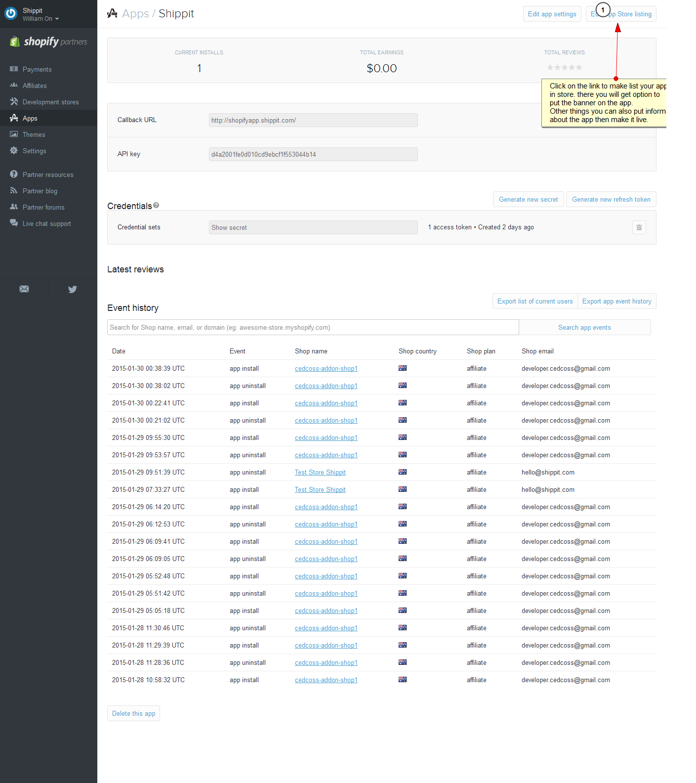Open the William On account dropdown
Viewport: 696px width, 783px height.
pyautogui.click(x=41, y=19)
